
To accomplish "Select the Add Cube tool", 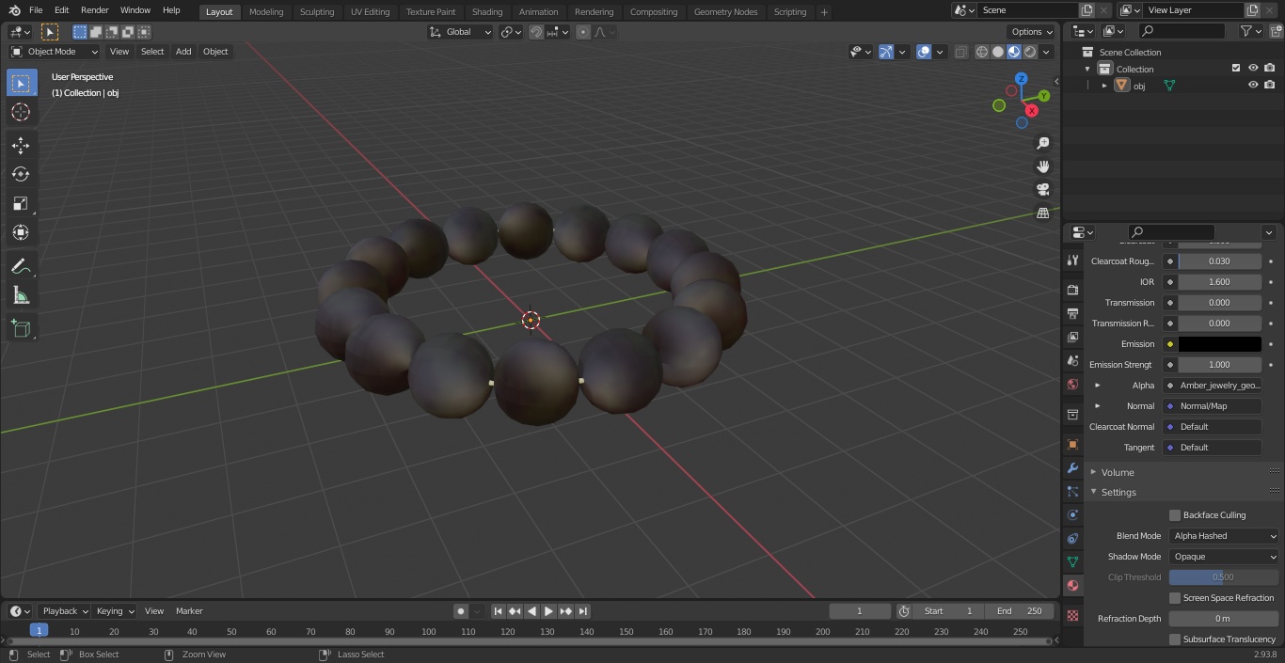I will (21, 328).
